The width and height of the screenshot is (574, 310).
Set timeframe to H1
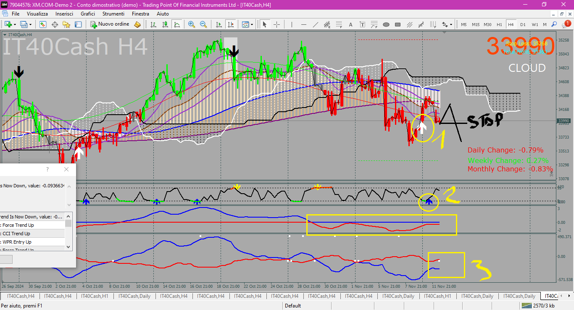499,24
